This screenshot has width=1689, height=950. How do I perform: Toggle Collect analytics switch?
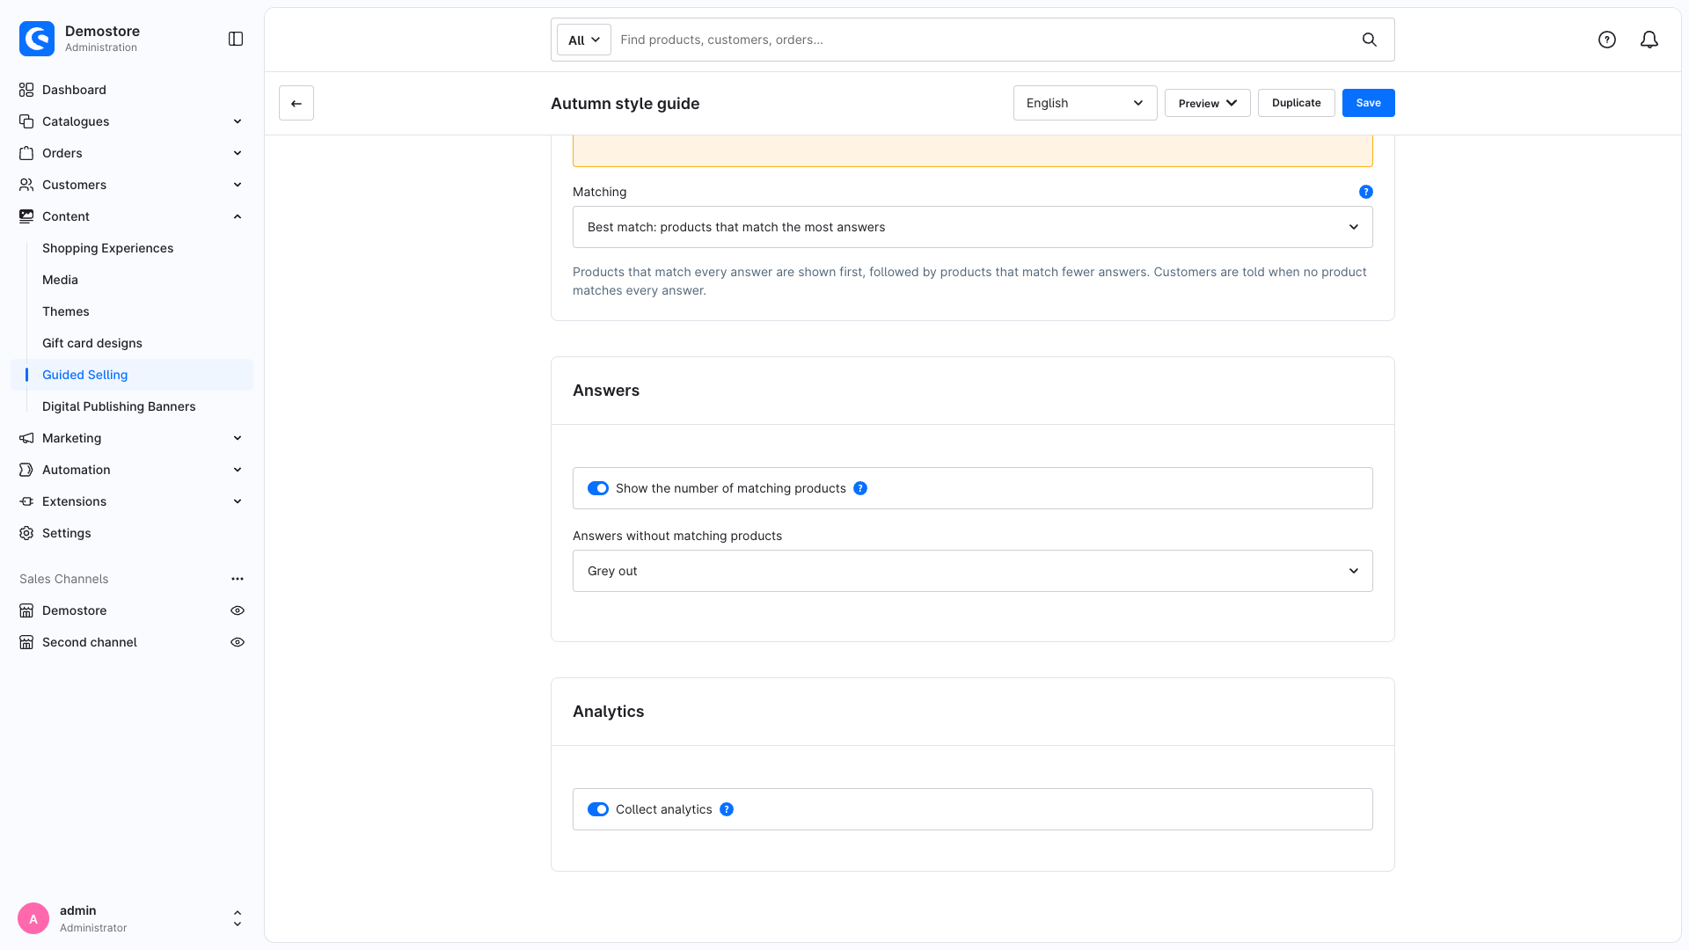pos(598,809)
